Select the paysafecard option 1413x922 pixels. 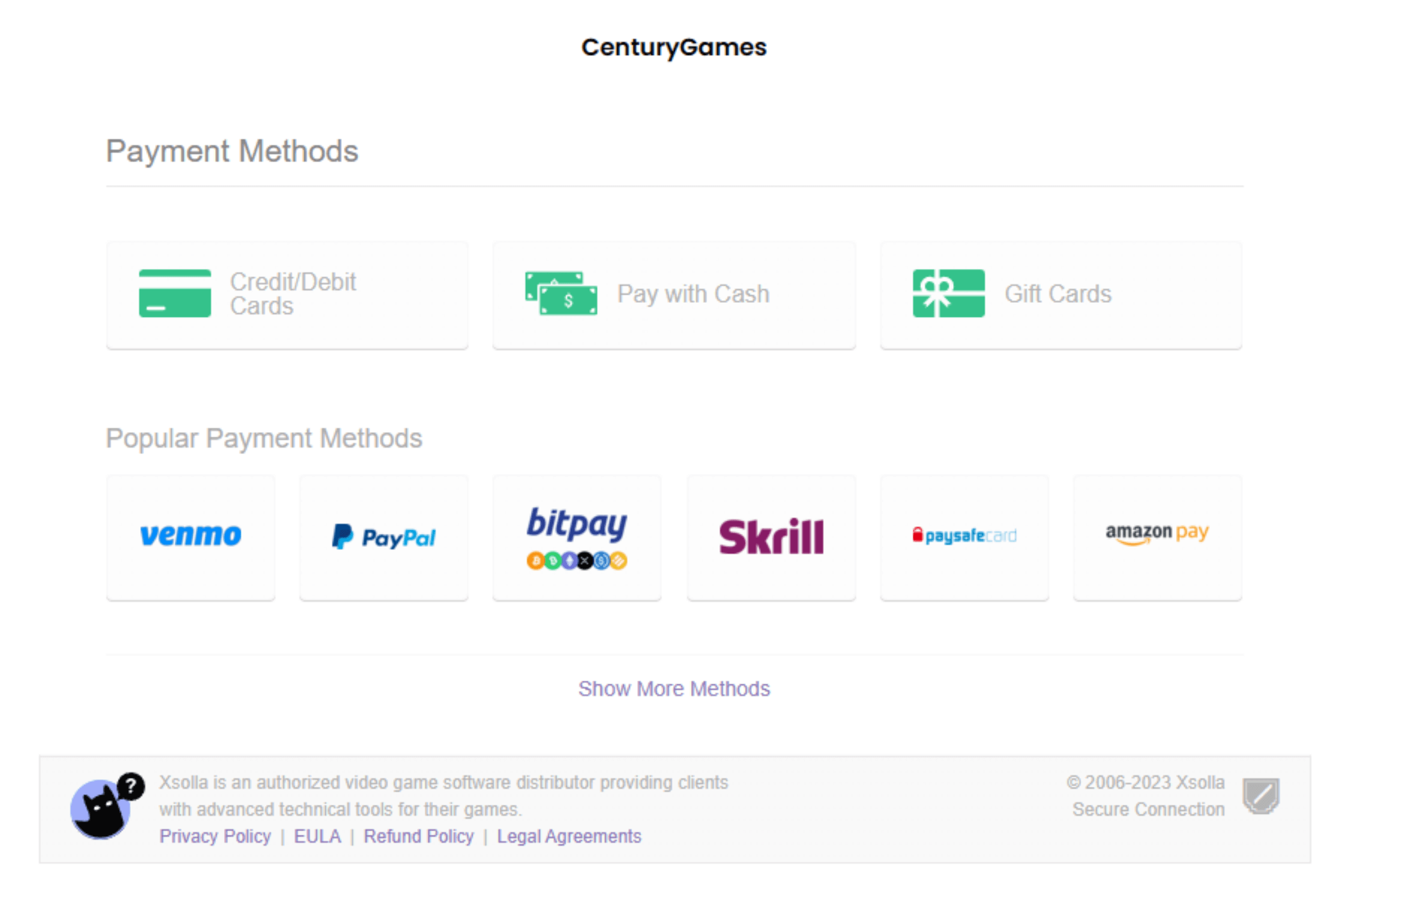click(964, 537)
